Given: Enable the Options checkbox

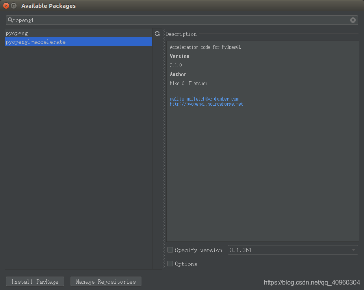Looking at the screenshot, I should 170,264.
